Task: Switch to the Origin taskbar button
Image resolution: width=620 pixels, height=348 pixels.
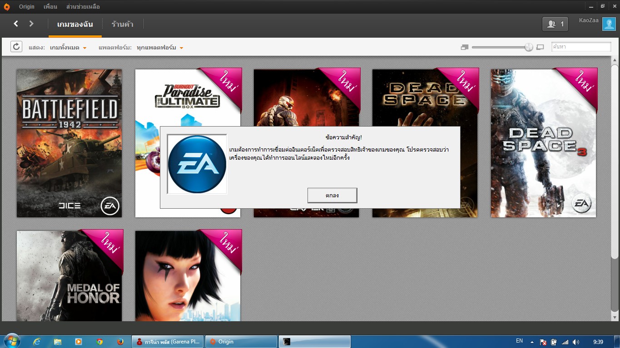Action: 241,342
